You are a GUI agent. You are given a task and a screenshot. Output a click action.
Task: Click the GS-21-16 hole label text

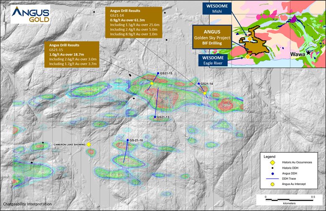(136, 141)
